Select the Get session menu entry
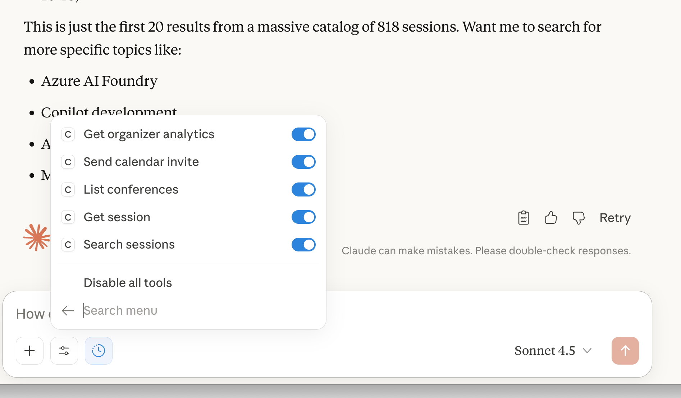 117,217
